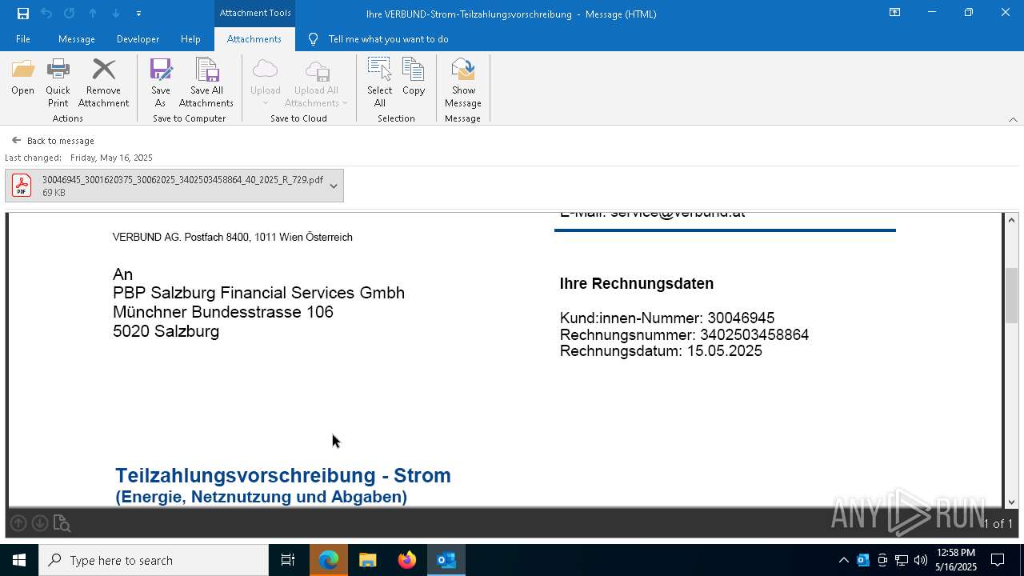Go to the next item with the down arrow
Viewport: 1024px width, 576px height.
116,13
